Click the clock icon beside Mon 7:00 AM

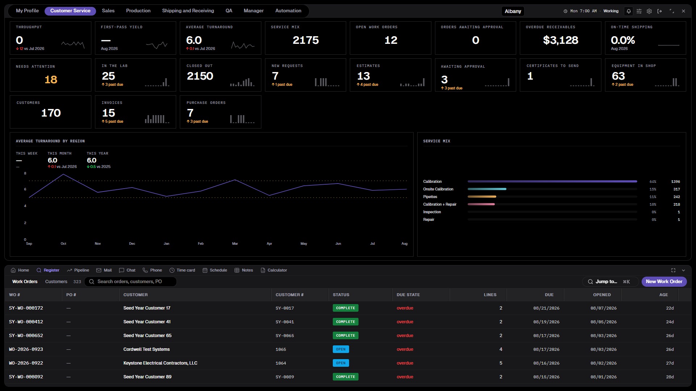[x=565, y=11]
